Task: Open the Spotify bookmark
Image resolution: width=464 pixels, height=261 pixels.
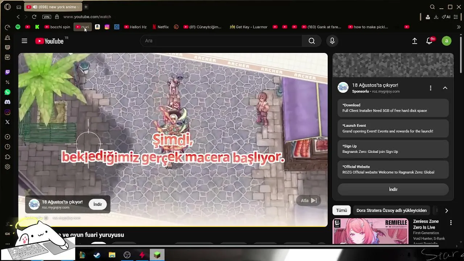Action: 18,27
